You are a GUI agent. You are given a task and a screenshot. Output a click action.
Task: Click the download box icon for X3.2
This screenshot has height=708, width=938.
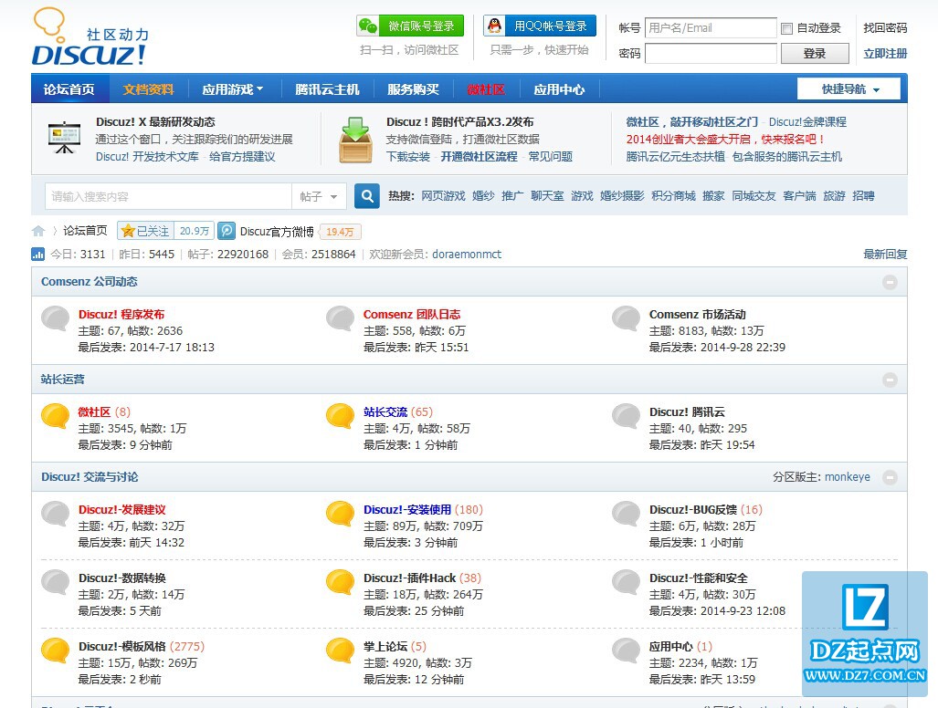tap(355, 140)
